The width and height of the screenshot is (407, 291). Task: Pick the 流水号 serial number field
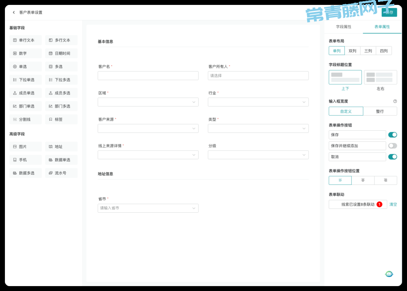click(x=61, y=173)
